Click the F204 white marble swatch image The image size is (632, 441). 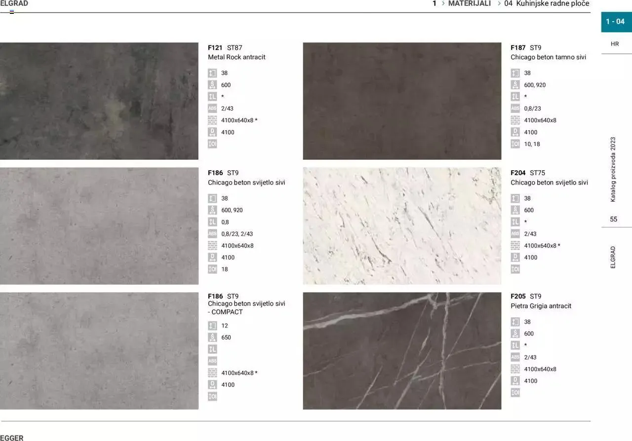point(402,226)
